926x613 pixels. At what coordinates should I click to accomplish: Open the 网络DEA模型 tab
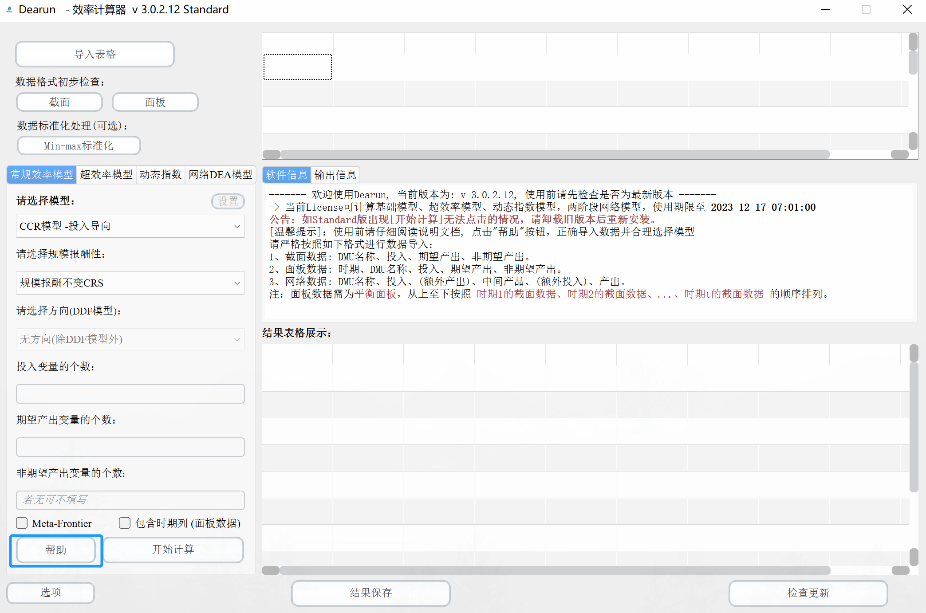220,175
